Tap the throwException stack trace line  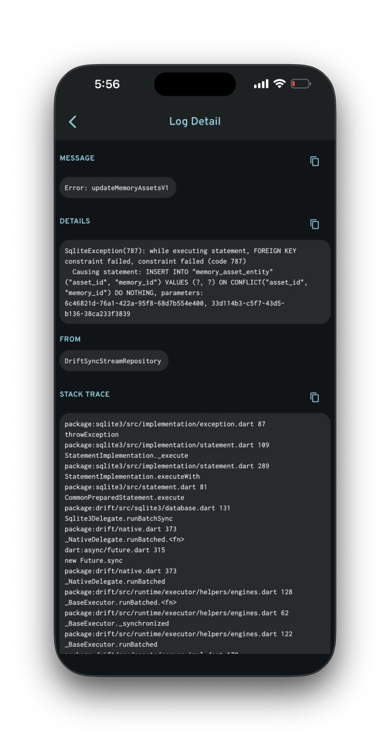(x=92, y=435)
